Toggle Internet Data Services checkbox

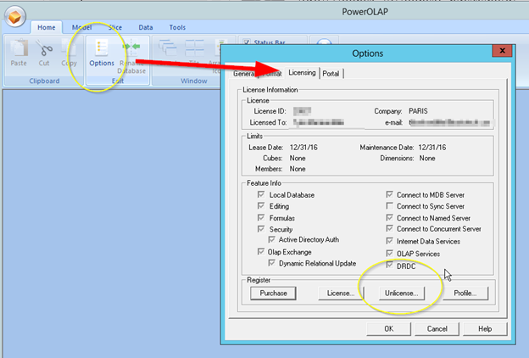pos(390,241)
